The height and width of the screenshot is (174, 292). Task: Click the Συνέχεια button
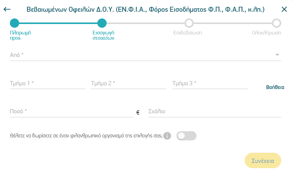click(x=263, y=161)
